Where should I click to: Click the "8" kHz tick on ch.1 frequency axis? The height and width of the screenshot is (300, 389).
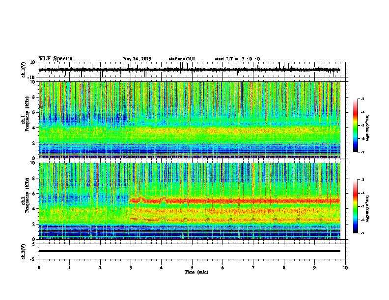pos(34,97)
